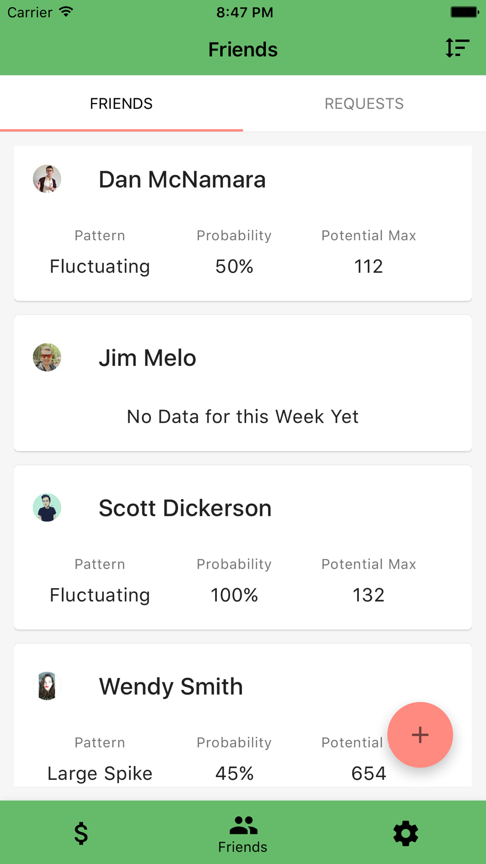The height and width of the screenshot is (864, 486).
Task: Open the dollar sign prices tab
Action: [81, 833]
